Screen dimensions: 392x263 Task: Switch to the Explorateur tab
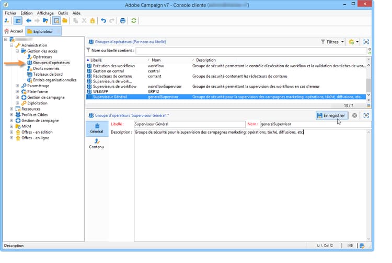[43, 31]
